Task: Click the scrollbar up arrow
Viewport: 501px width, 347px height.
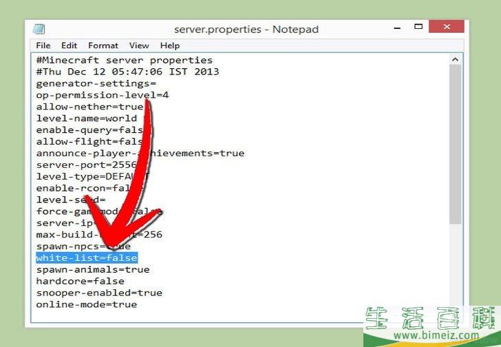Action: pos(455,59)
